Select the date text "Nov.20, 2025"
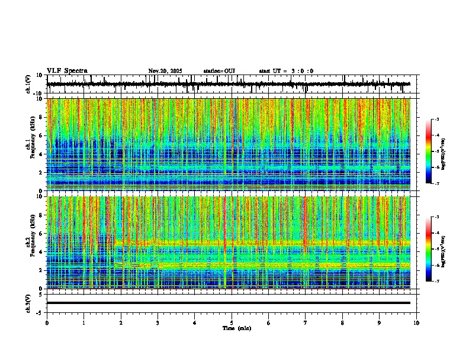Viewport: 469px width, 362px height. point(165,71)
